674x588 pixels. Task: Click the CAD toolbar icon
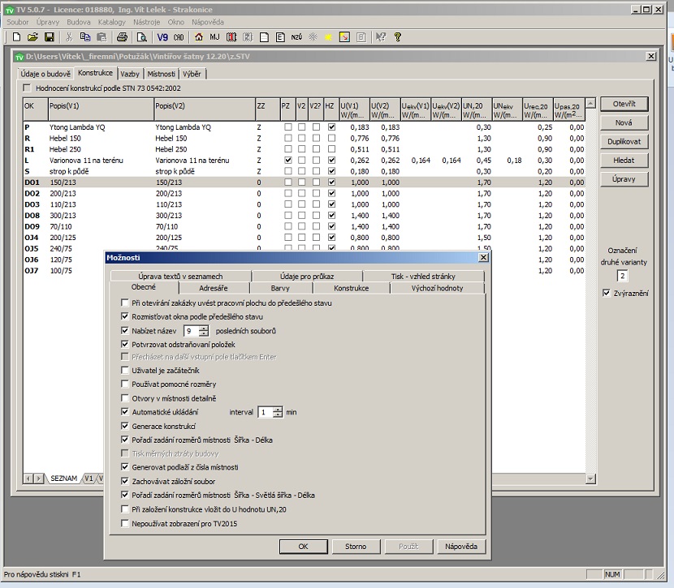point(179,37)
